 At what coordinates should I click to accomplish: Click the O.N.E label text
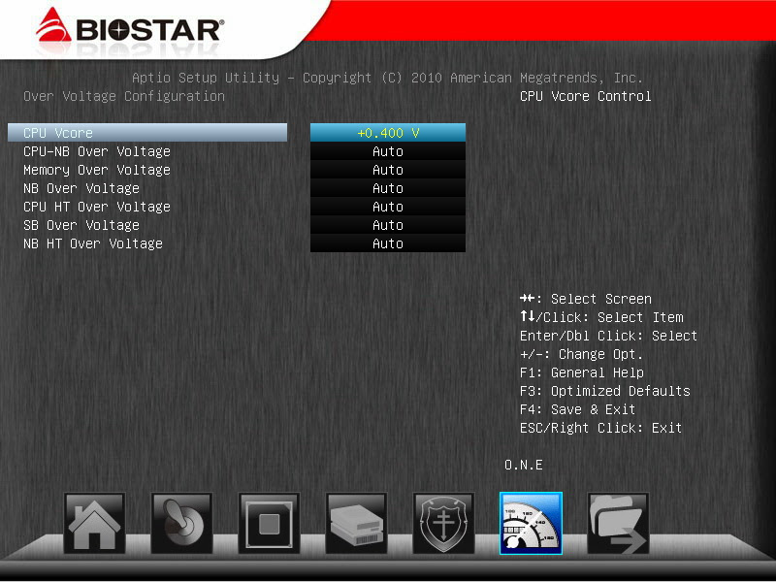524,465
